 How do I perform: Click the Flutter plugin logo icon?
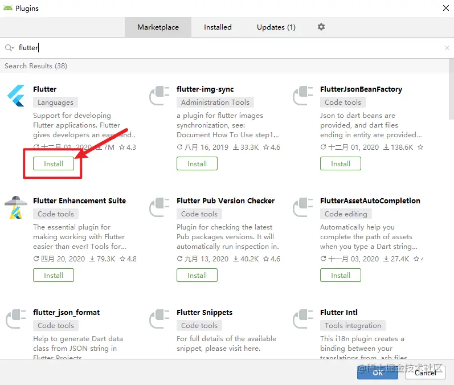(16, 96)
